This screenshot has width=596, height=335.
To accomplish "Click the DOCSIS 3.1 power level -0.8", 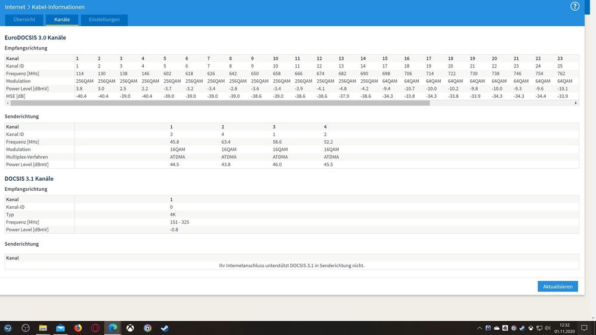I will (174, 229).
